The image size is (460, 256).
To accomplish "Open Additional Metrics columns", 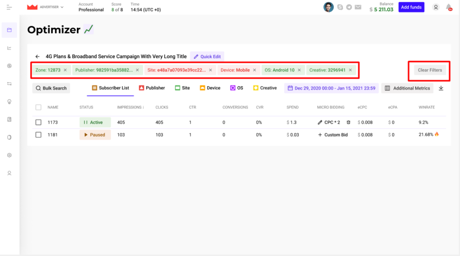I will tap(407, 88).
